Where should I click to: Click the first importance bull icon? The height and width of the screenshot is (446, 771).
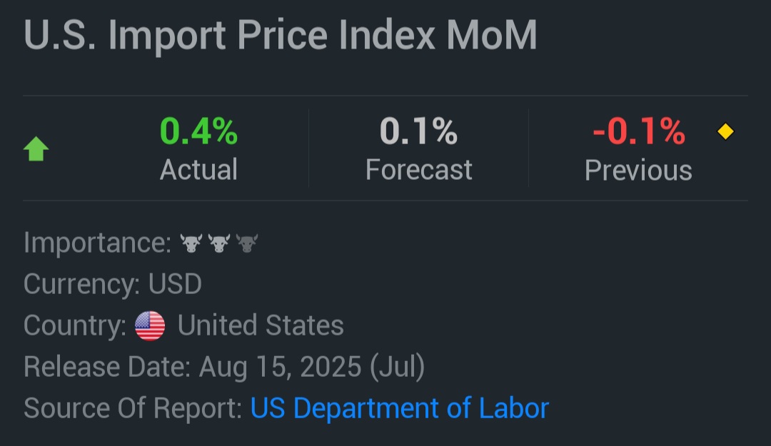click(191, 244)
